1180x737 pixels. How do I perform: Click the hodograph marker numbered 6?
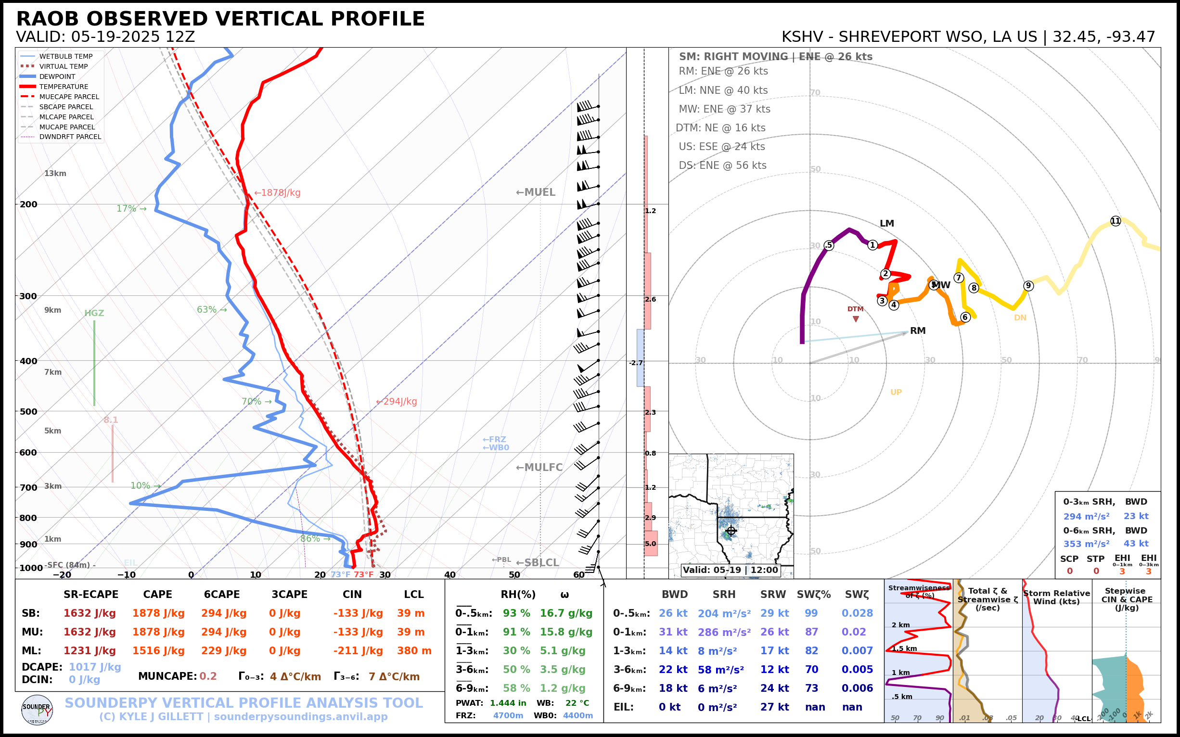pos(965,317)
